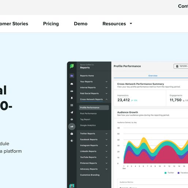
Task: Click the bot icon in sidebar
Action: click(x=72, y=134)
